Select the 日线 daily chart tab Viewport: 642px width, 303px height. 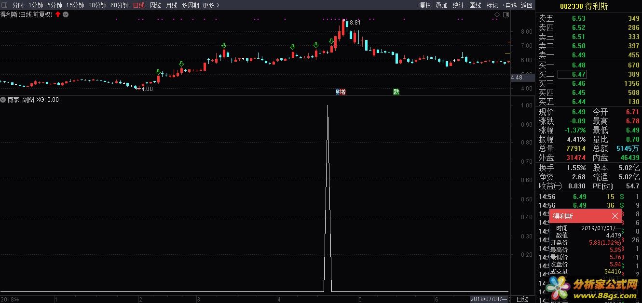pos(138,5)
